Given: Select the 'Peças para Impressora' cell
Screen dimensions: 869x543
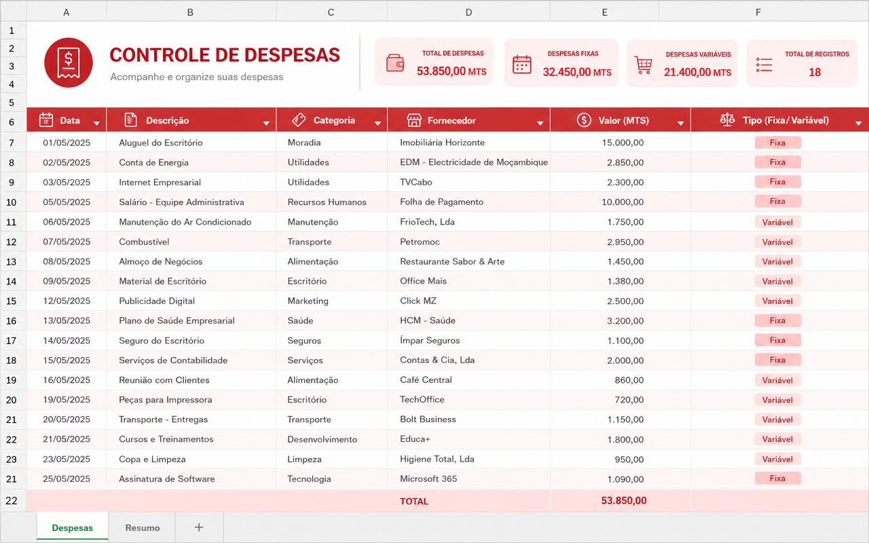Looking at the screenshot, I should 191,400.
